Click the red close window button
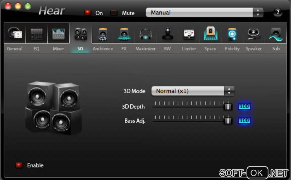Screen dimensions: 291x180 click(x=8, y=6)
